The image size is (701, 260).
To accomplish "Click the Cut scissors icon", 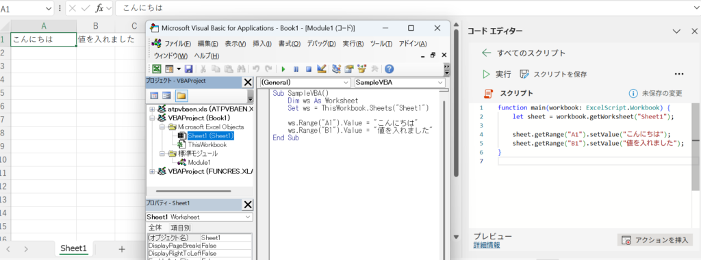I will tap(203, 69).
